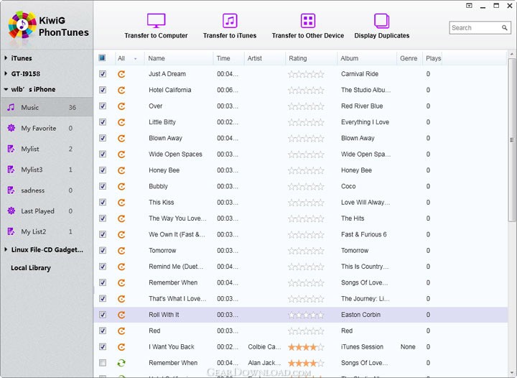Click the green sync icon for Remember When by Alan Jack...
The width and height of the screenshot is (517, 378).
[x=121, y=363]
